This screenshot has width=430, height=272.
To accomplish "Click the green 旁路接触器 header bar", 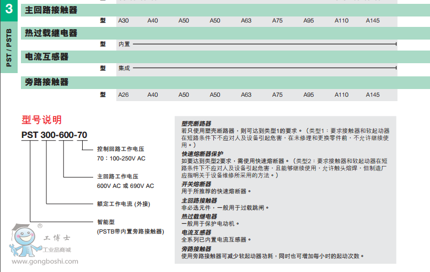I will [221, 81].
